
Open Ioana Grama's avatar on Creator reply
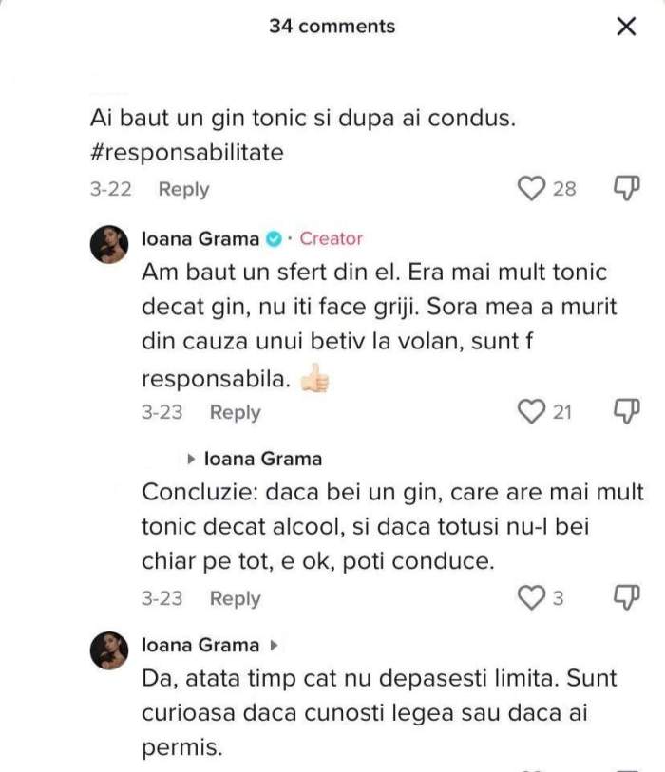point(109,245)
